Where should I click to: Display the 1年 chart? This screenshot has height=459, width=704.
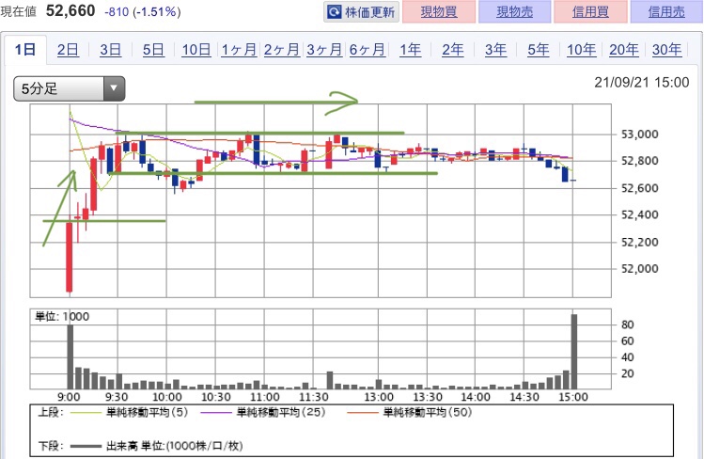tap(410, 50)
